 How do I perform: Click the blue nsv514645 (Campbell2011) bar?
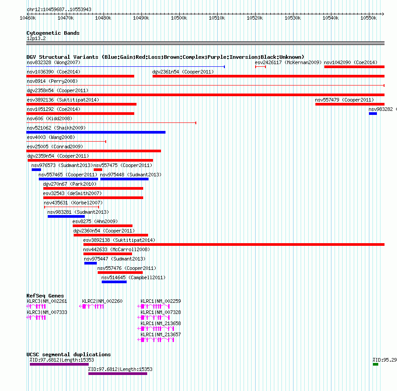(114, 282)
